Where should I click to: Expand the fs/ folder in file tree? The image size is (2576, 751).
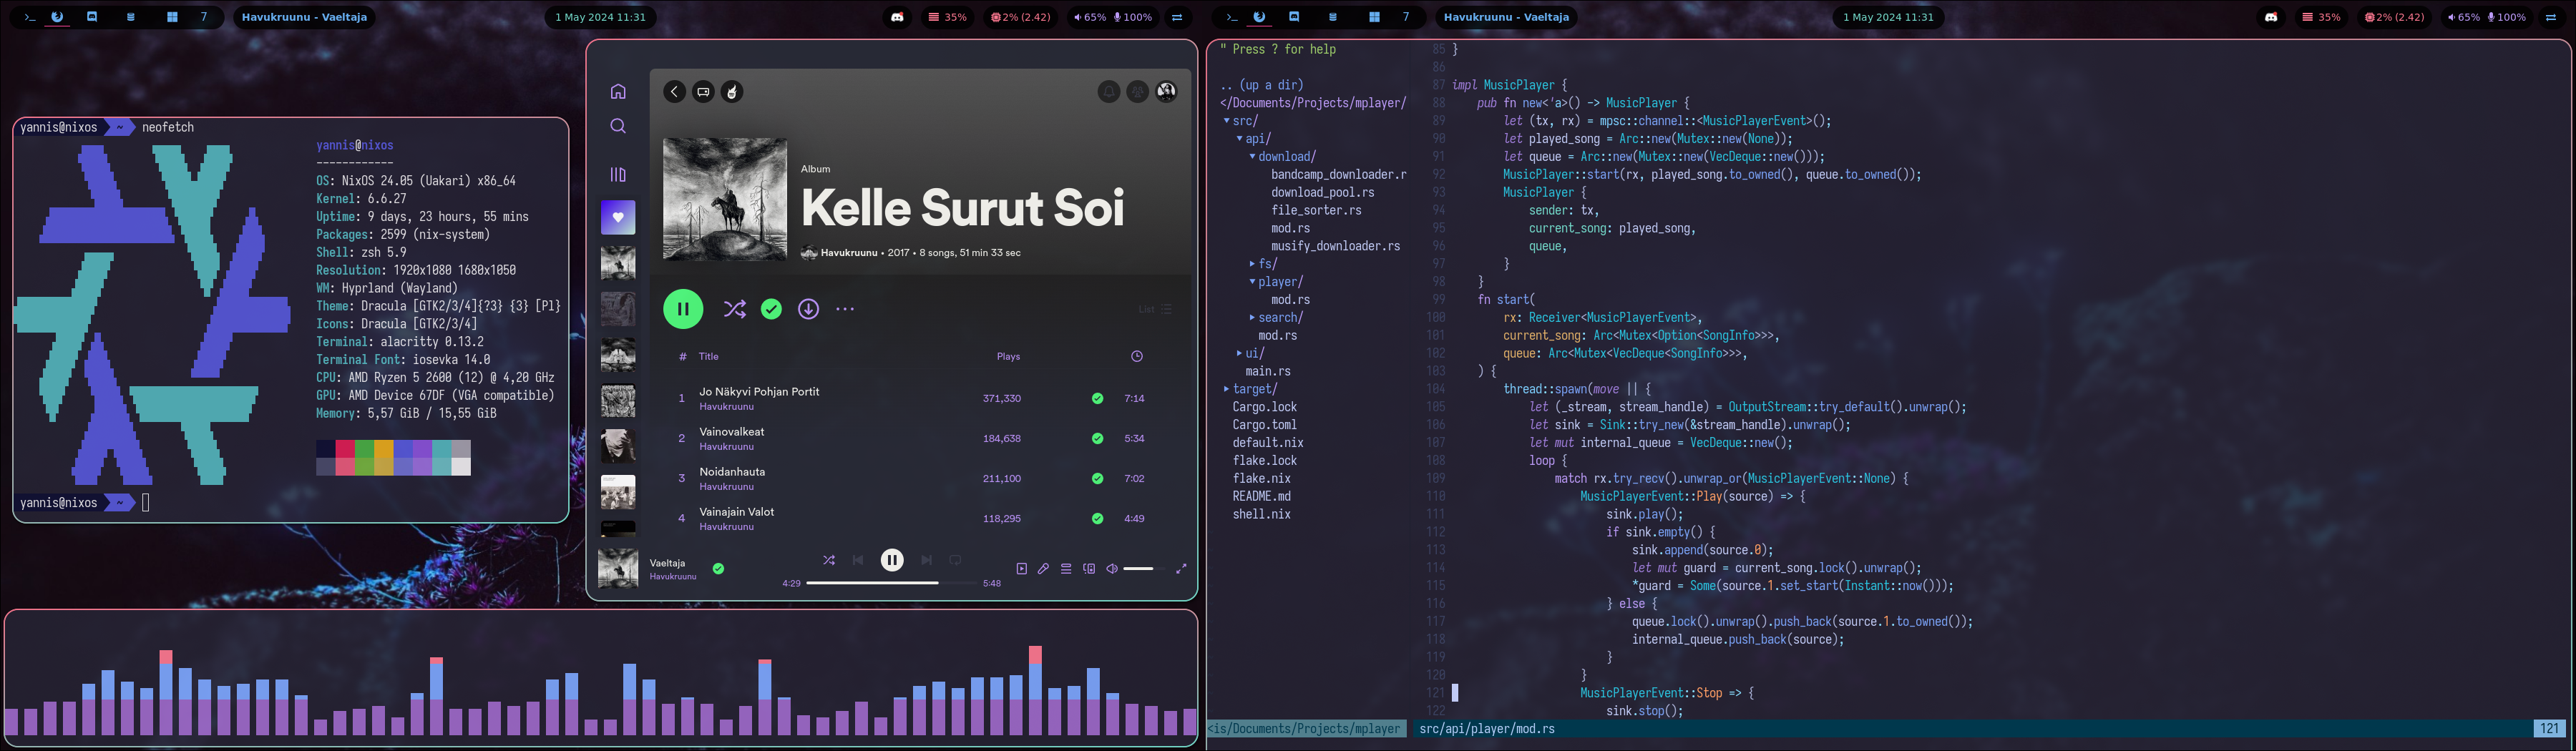tap(1266, 264)
